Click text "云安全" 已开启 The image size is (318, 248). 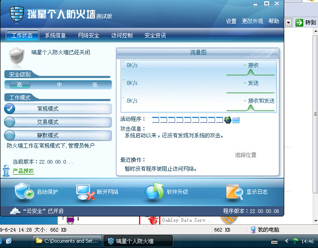click(43, 211)
